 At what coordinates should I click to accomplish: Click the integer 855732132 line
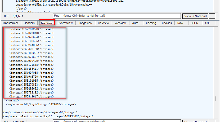click(32, 93)
